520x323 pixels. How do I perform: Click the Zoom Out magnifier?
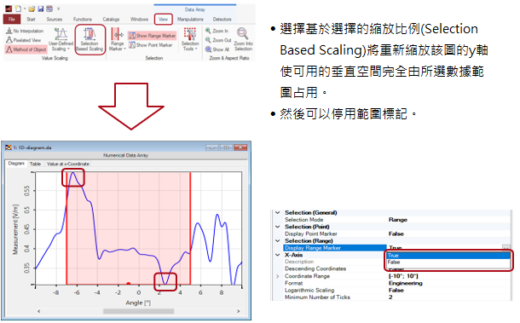coord(208,40)
